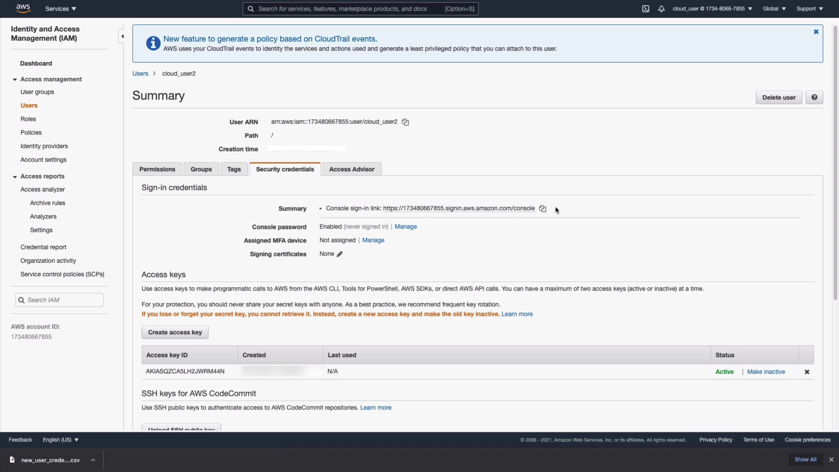Copy the User ARN icon
Image resolution: width=839 pixels, height=472 pixels.
pyautogui.click(x=405, y=122)
